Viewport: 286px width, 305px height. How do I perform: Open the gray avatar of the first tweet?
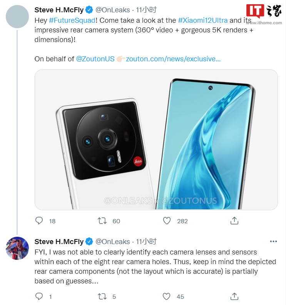click(17, 17)
